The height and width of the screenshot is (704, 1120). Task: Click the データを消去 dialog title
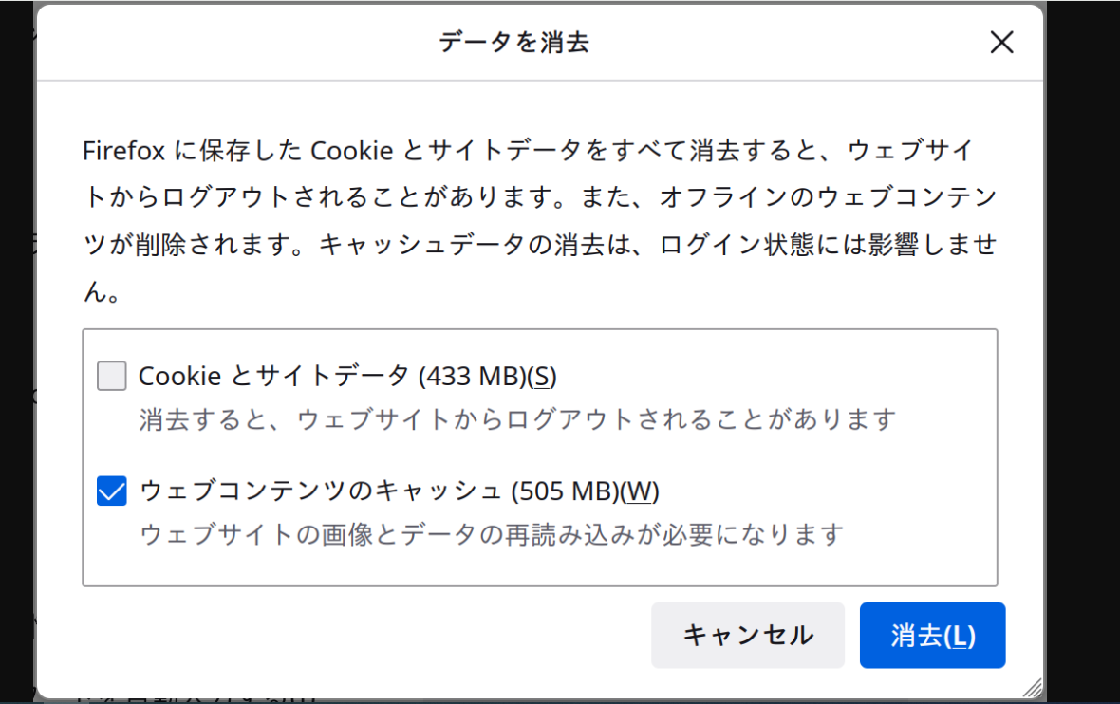click(513, 43)
